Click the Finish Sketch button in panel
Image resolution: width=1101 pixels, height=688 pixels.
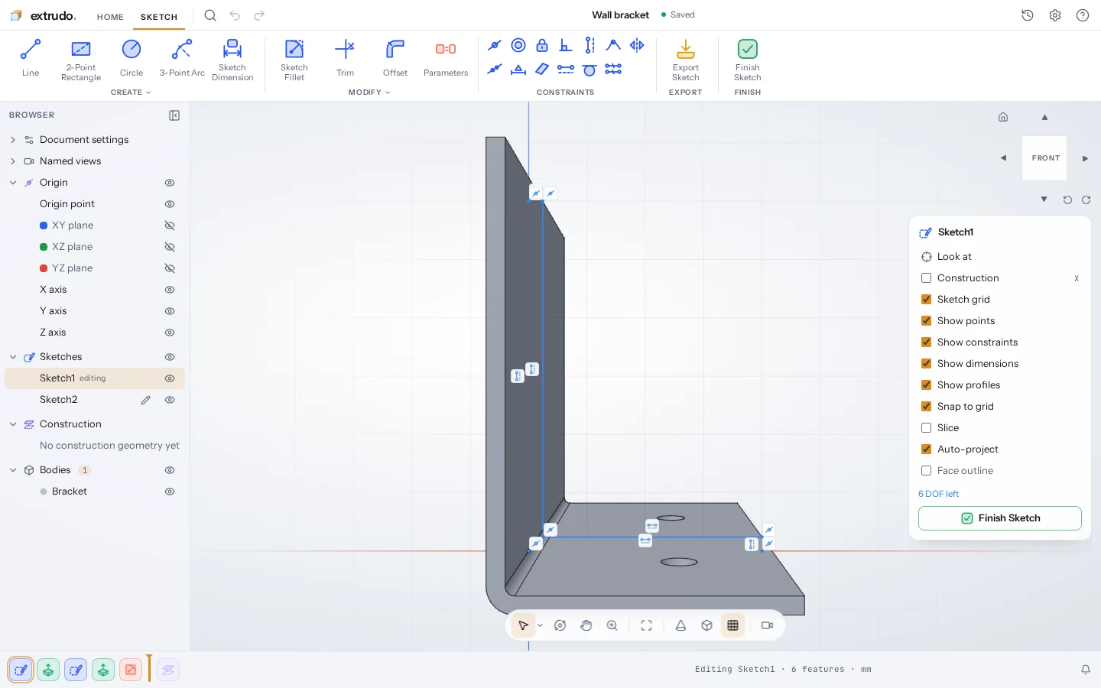tap(1000, 518)
